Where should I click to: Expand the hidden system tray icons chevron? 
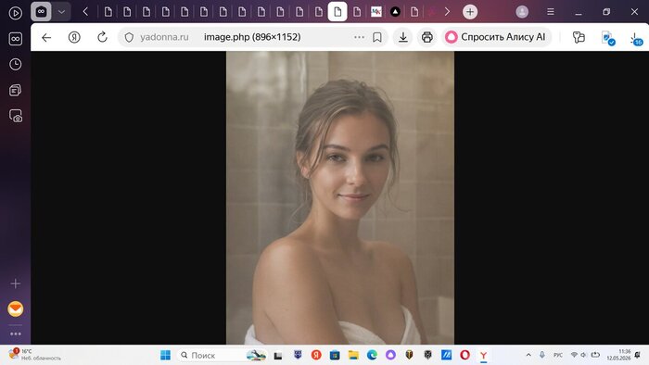528,355
